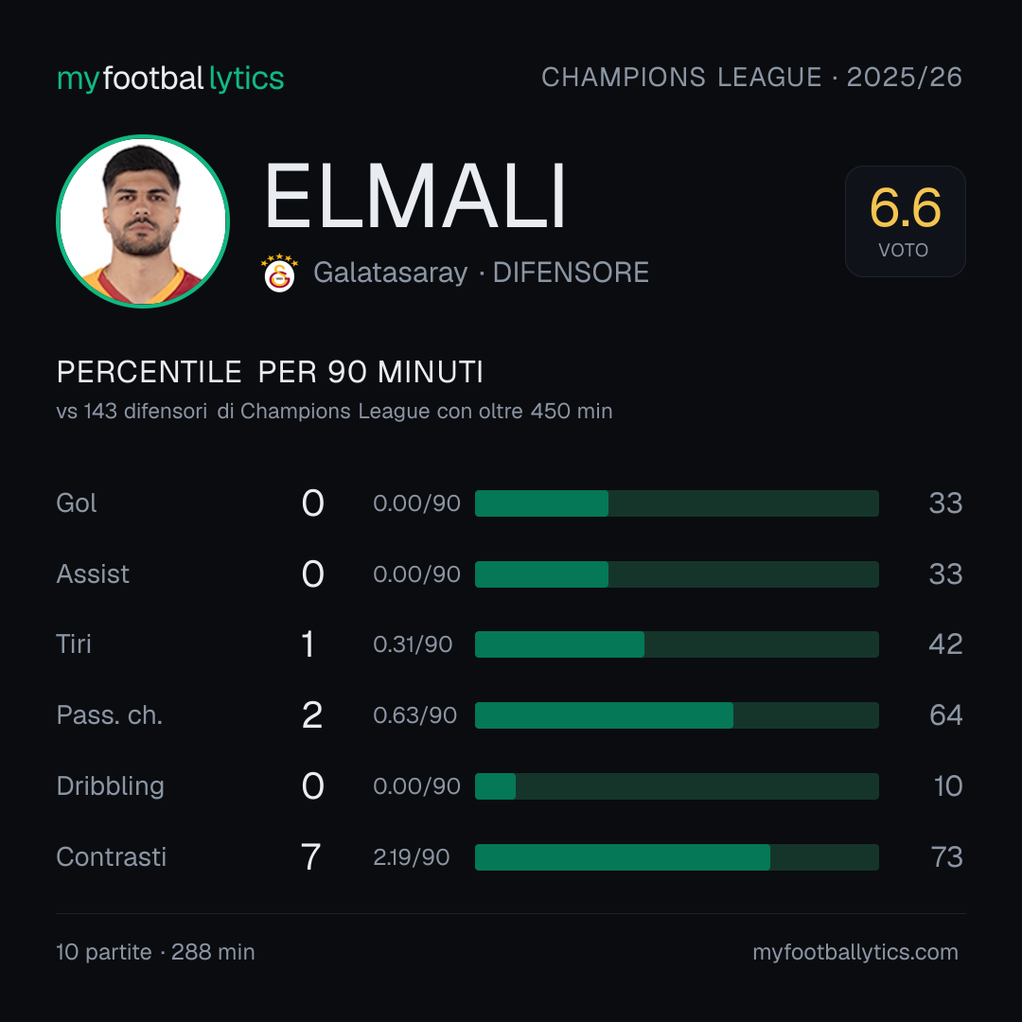The width and height of the screenshot is (1022, 1022).
Task: Open the myfootballytics.com link
Action: [x=855, y=952]
